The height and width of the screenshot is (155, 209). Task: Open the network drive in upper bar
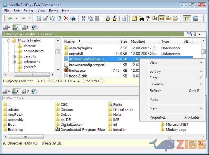pyautogui.click(x=34, y=27)
